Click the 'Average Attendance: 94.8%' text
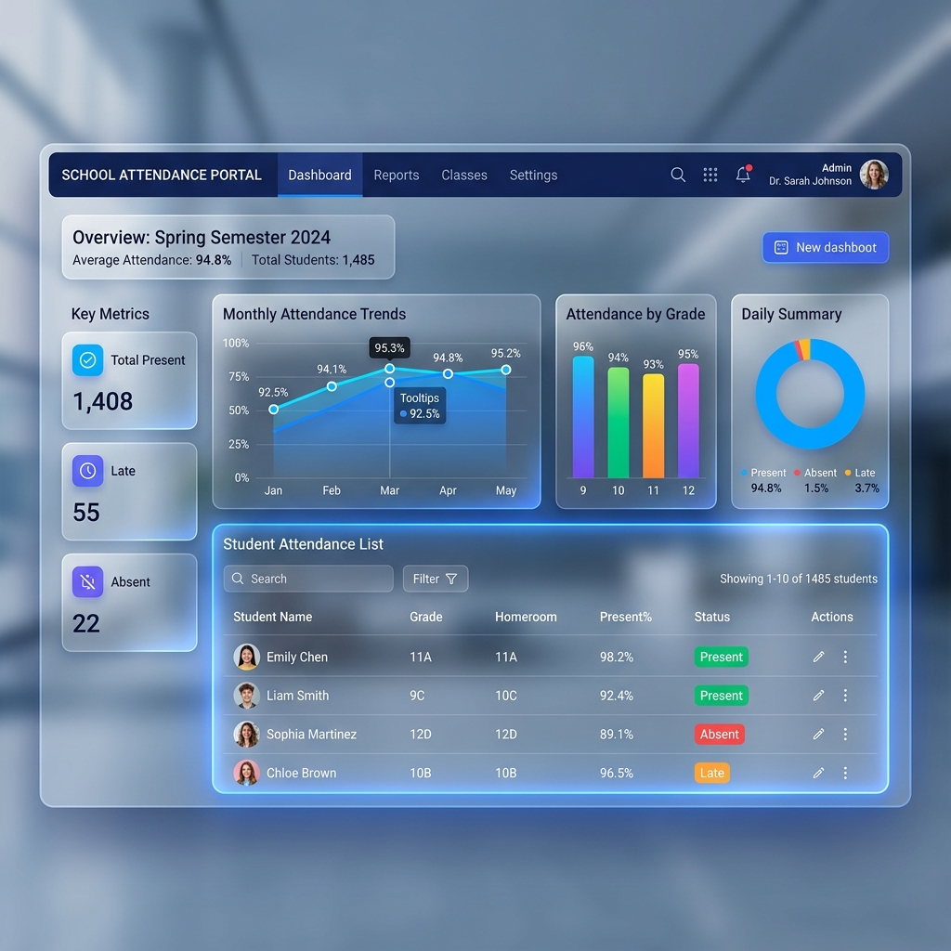The image size is (951, 951). [x=151, y=260]
